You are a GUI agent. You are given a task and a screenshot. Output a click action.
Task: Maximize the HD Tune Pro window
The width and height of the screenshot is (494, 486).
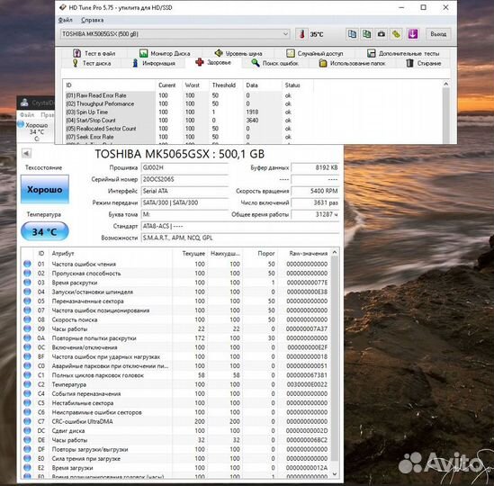[x=424, y=7]
